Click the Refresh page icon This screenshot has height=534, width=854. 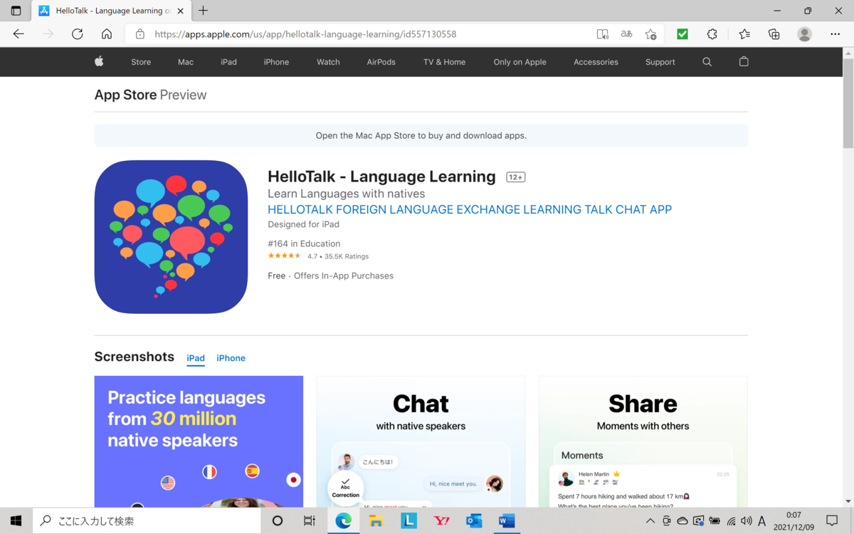[78, 34]
